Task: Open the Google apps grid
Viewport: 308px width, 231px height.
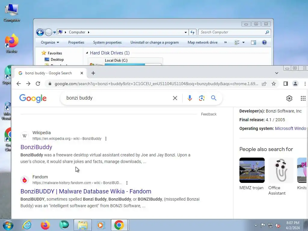Action: click(303, 98)
